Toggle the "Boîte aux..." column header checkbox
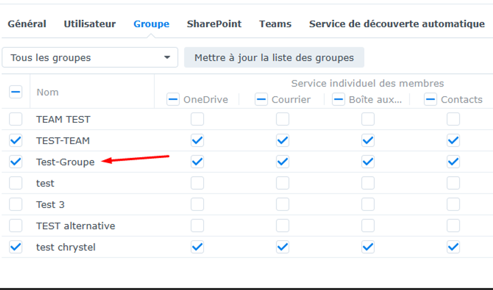493x290 pixels. 338,99
